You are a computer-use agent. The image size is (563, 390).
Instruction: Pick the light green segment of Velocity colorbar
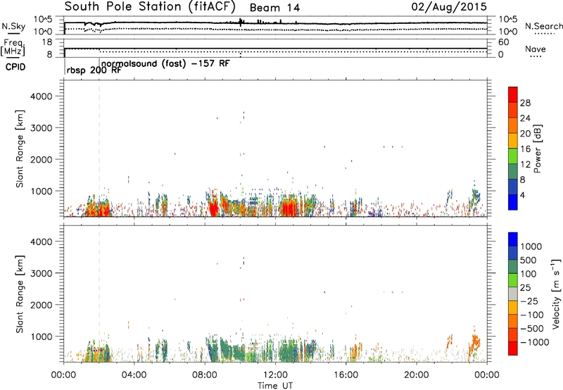(x=513, y=281)
